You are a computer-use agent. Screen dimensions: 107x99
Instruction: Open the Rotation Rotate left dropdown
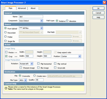click(x=26, y=64)
